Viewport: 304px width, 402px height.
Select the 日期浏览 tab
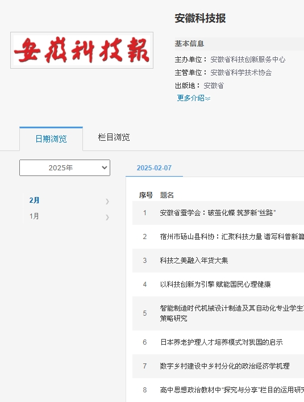tap(51, 139)
